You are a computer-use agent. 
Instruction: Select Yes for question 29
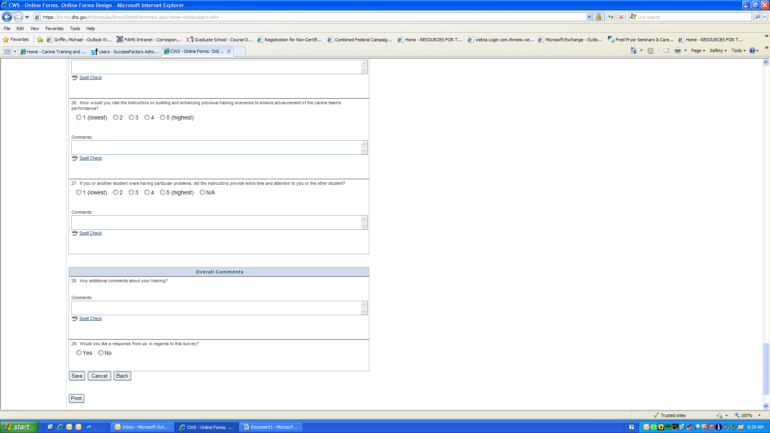point(79,353)
